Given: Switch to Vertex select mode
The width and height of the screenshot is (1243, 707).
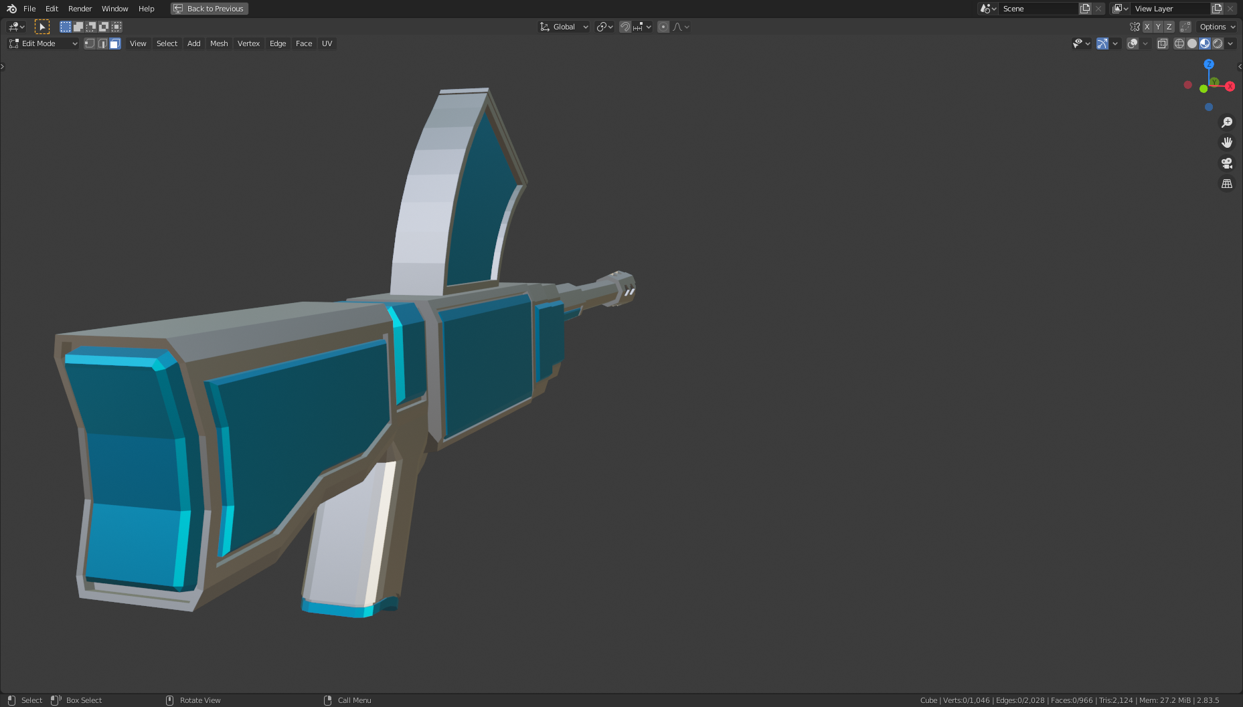Looking at the screenshot, I should 90,43.
